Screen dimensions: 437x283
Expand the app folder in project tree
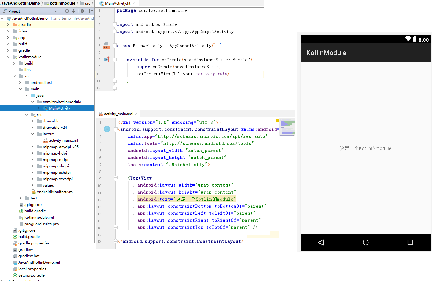click(x=8, y=38)
